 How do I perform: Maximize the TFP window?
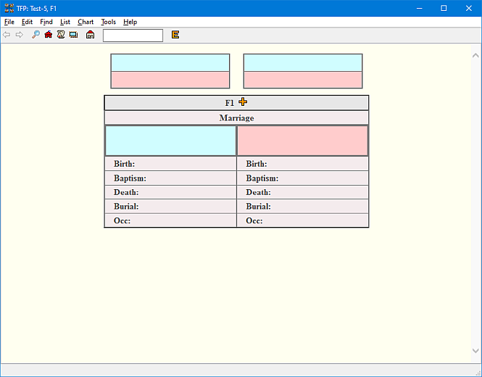pos(444,8)
